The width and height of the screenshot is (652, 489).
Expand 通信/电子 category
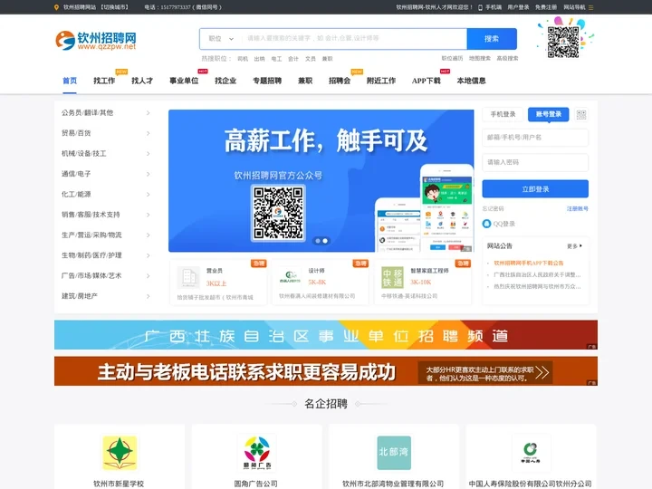click(x=148, y=174)
